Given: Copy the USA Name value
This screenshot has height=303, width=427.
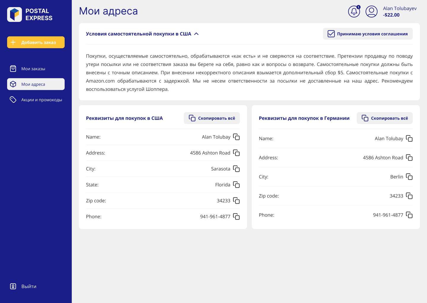Looking at the screenshot, I should (x=236, y=137).
